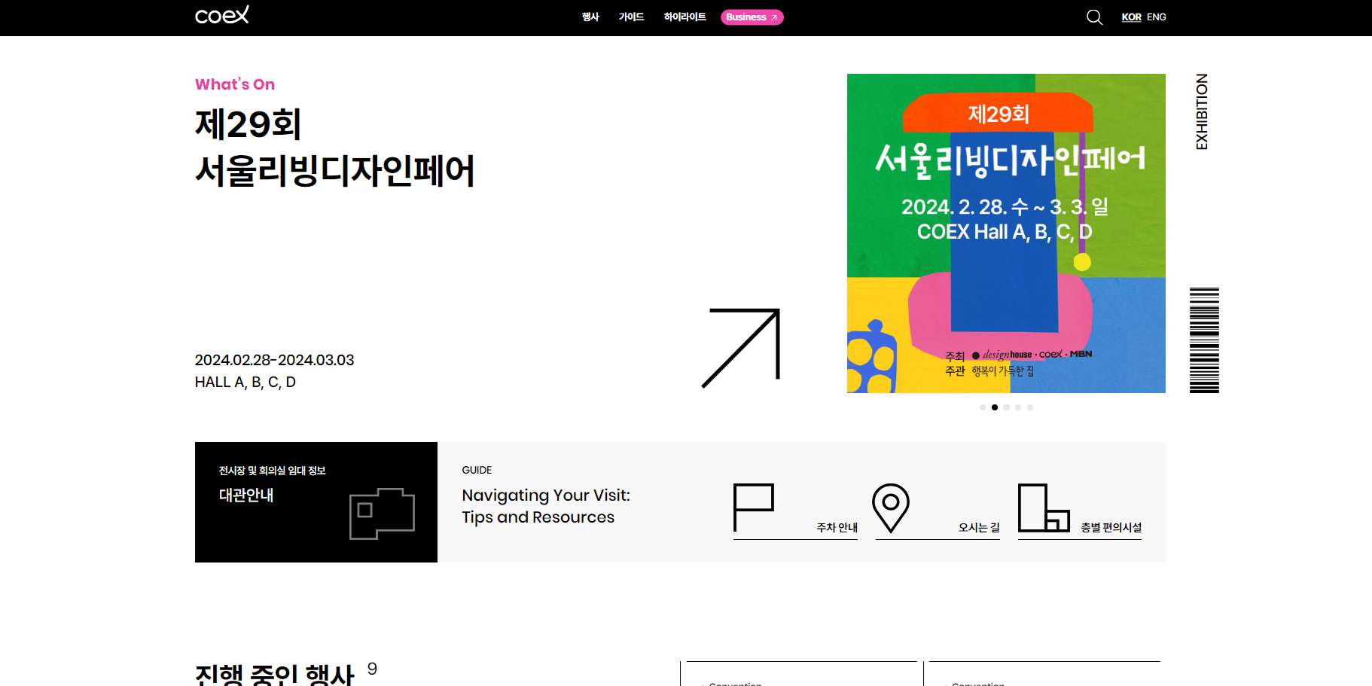Image resolution: width=1372 pixels, height=686 pixels.
Task: Select the fourth carousel dot
Action: coord(1018,407)
